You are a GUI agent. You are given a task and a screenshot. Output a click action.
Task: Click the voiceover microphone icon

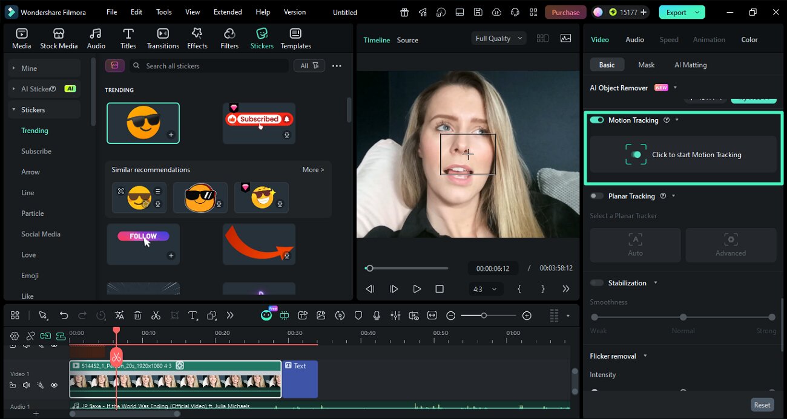pos(377,315)
